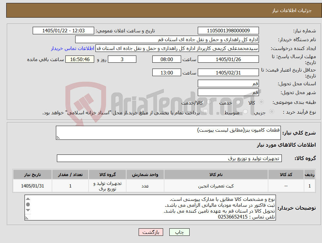
Task: Click the need number field 1105001398000009
Action: 228,31
